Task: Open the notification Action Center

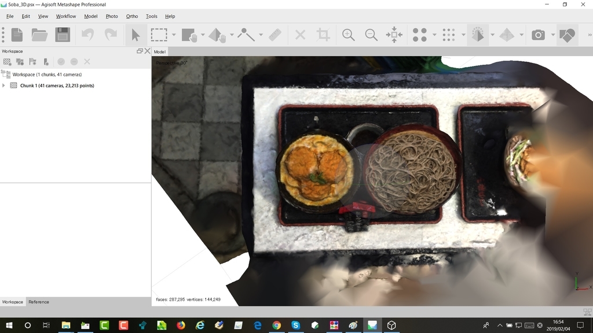Action: pyautogui.click(x=580, y=325)
